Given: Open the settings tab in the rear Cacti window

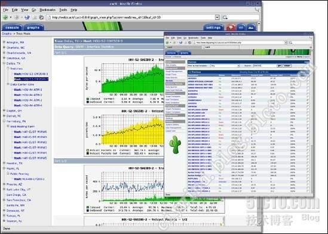Looking at the screenshot, I should point(213,27).
